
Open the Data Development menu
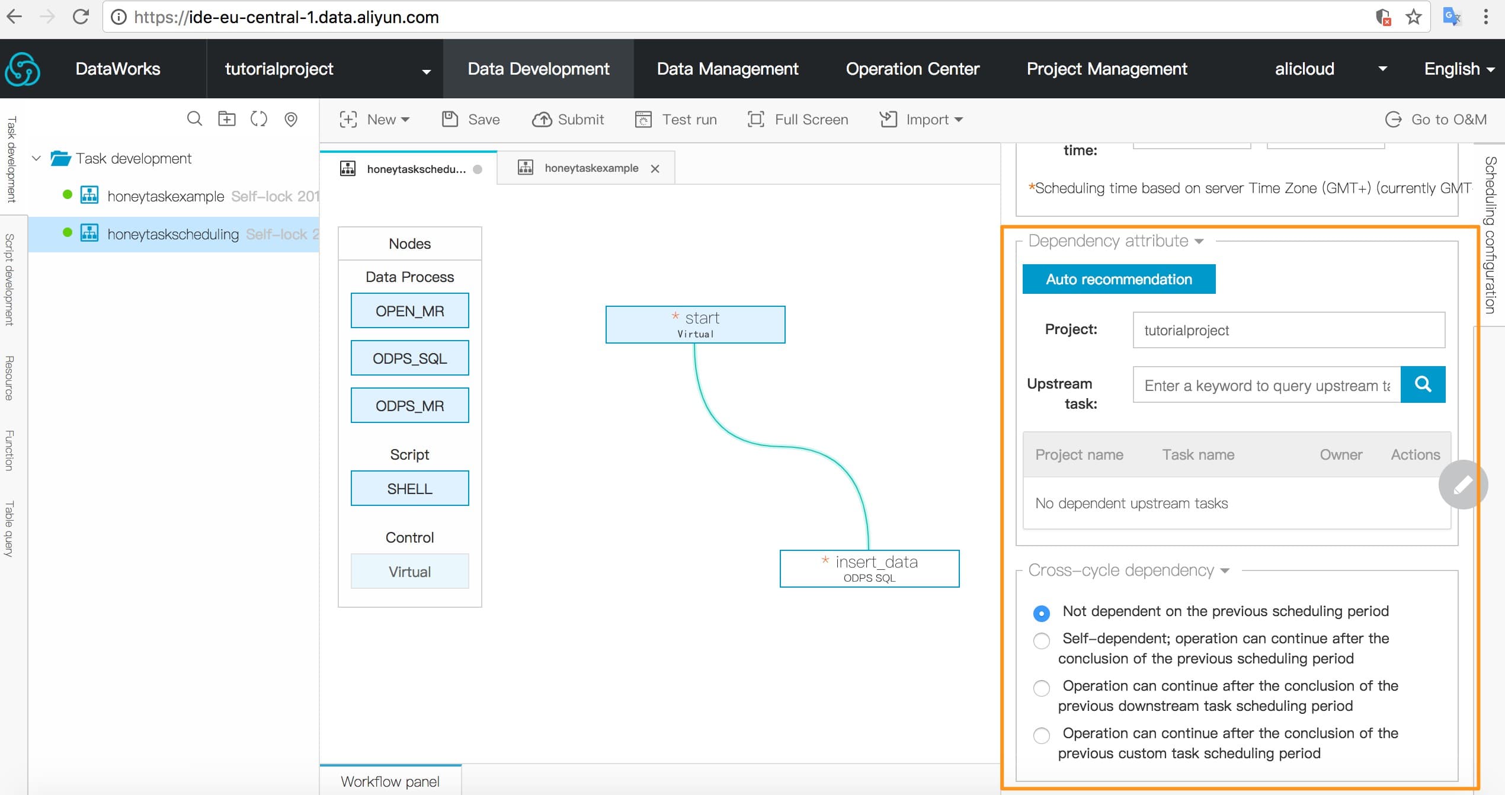[538, 69]
